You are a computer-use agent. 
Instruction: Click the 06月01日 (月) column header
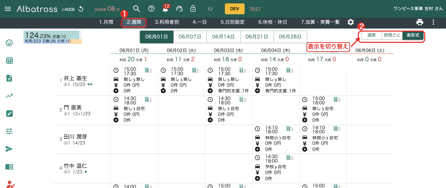[x=134, y=50]
